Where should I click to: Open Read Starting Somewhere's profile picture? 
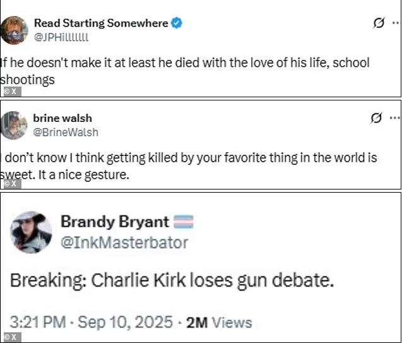point(15,30)
